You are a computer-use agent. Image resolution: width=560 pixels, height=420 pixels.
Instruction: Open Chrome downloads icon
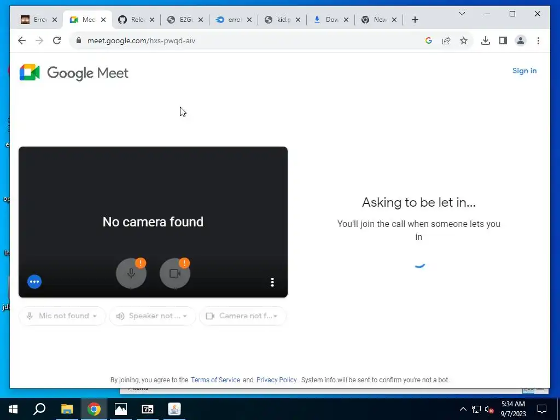486,40
